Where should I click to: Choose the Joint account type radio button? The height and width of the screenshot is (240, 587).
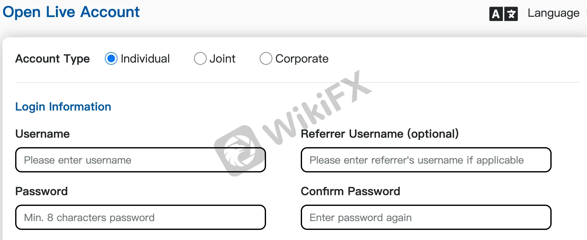tap(200, 58)
